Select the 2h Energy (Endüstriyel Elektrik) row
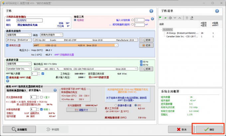Image resolution: width=226 pixels, height=136 pixels. click(x=182, y=33)
